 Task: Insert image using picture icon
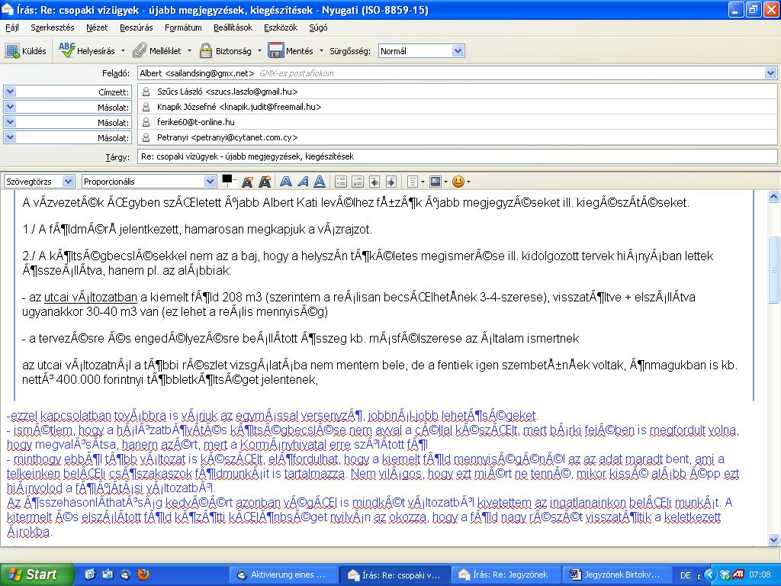point(435,182)
